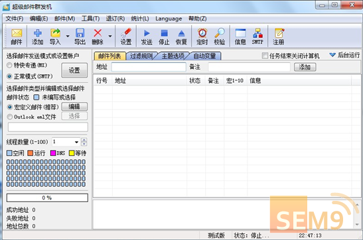363x240 pixels.
Task: Click the log pane scrollbar down arrow
Action: [x=357, y=225]
